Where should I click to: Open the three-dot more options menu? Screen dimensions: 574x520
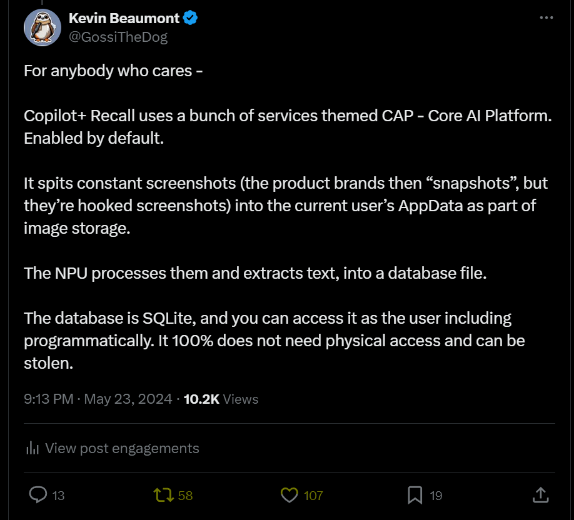(x=546, y=17)
